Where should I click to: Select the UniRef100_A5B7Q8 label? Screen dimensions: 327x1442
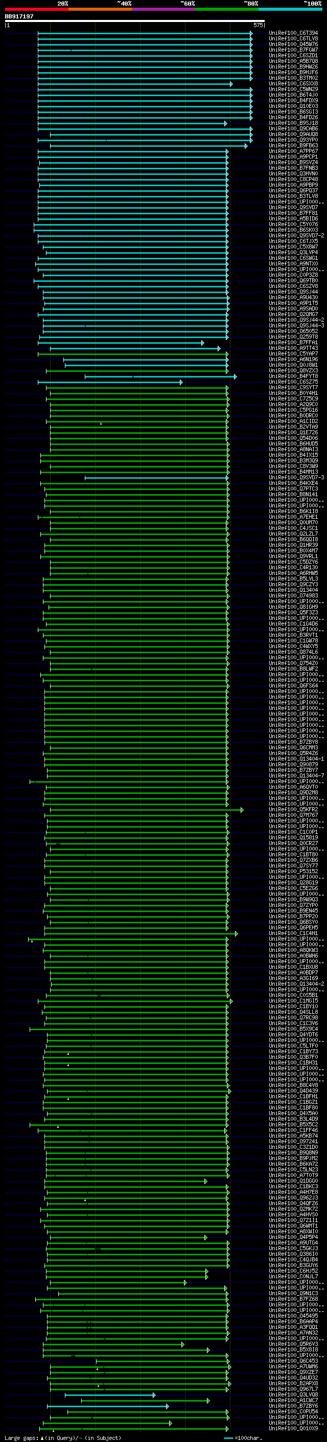coord(293,61)
